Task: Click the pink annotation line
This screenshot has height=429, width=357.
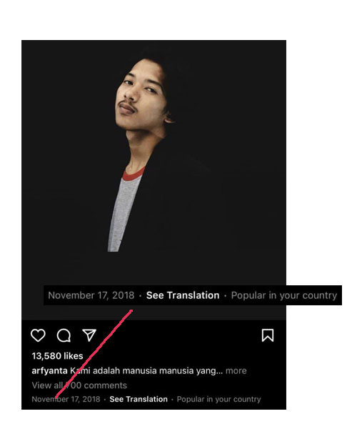Action: [x=94, y=353]
